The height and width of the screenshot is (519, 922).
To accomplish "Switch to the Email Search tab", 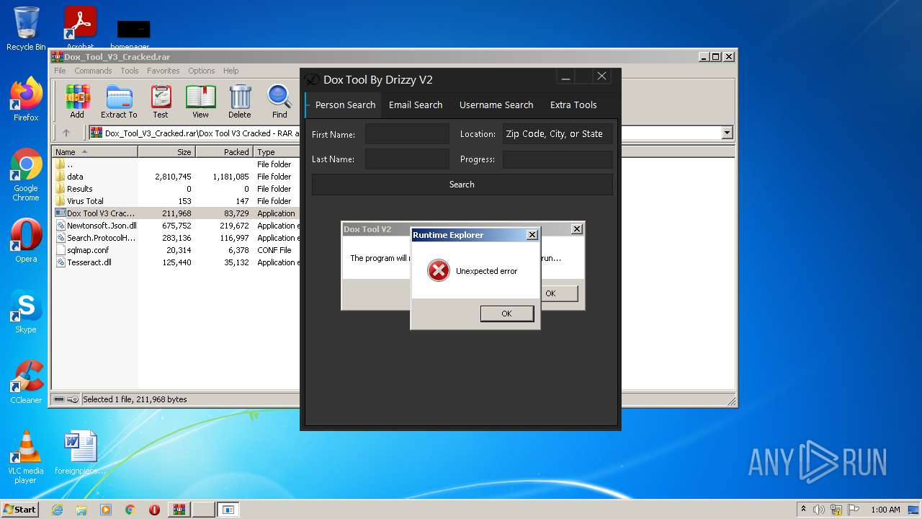I will (416, 105).
